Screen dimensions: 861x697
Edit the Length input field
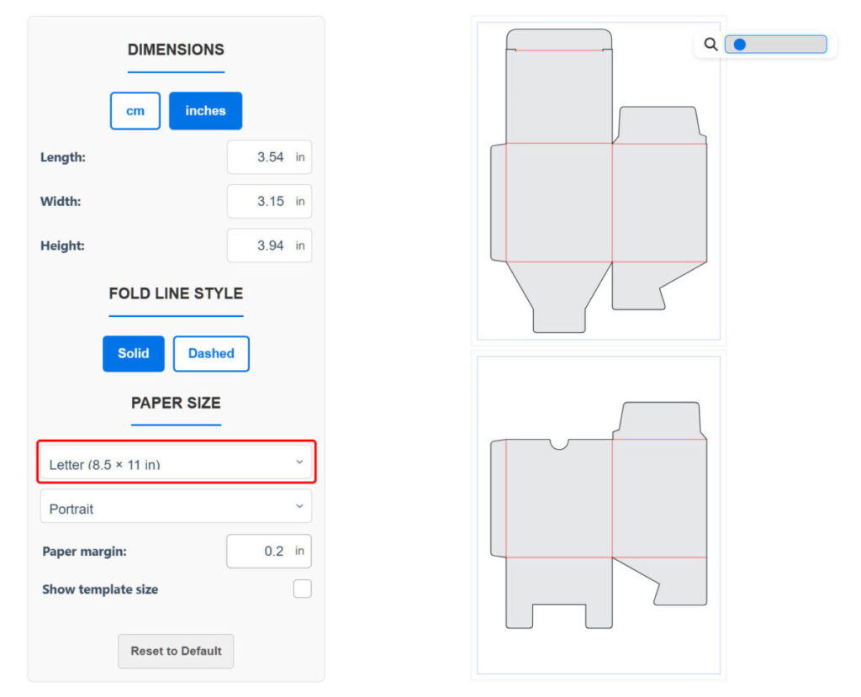point(261,157)
